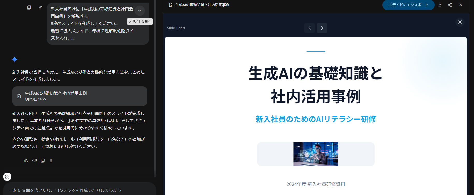
Task: Expand the prompt text with chevron
Action: tap(140, 11)
